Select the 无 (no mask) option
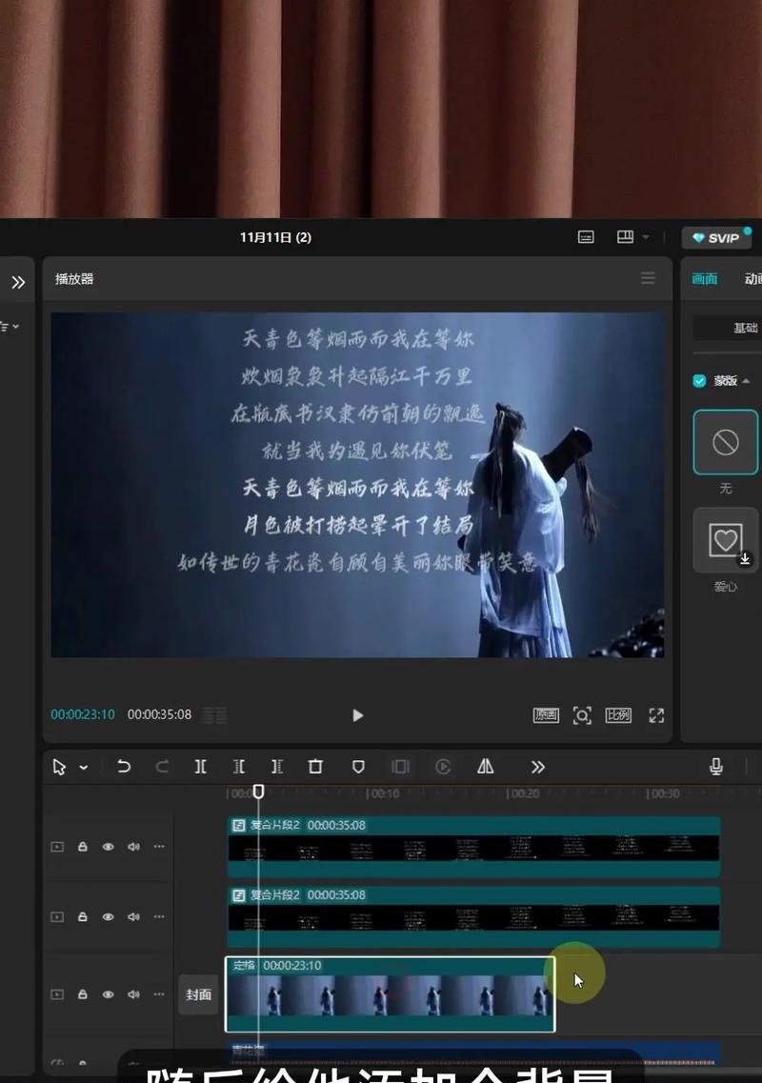Screen dimensions: 762x1083 click(726, 442)
